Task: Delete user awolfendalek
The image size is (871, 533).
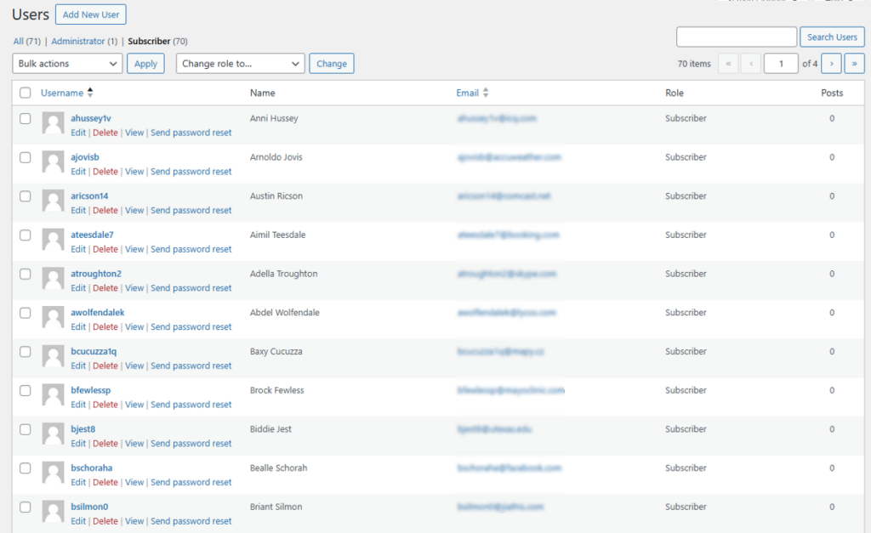Action: tap(105, 327)
